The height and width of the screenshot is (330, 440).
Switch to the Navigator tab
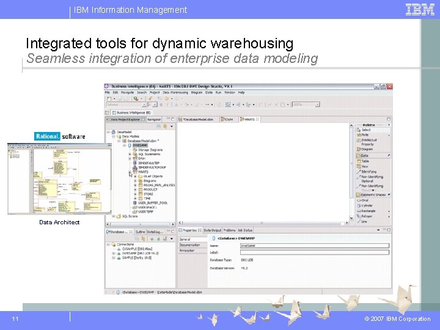(x=154, y=120)
